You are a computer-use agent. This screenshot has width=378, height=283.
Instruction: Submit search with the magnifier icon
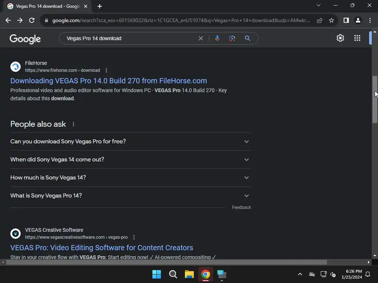point(247,38)
